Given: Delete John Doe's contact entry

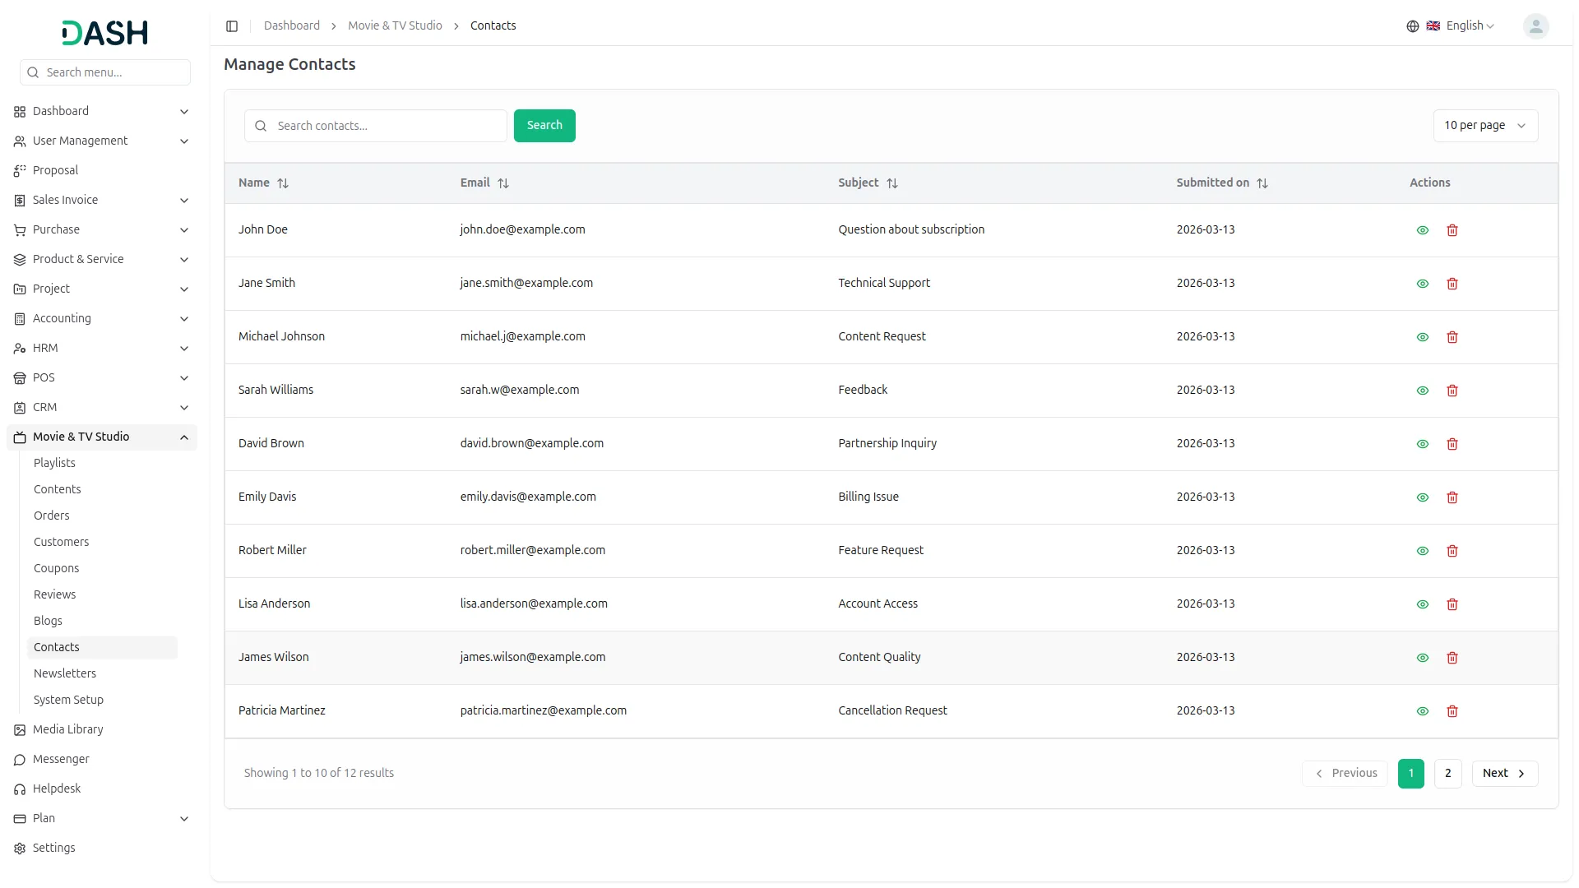Looking at the screenshot, I should [1452, 230].
